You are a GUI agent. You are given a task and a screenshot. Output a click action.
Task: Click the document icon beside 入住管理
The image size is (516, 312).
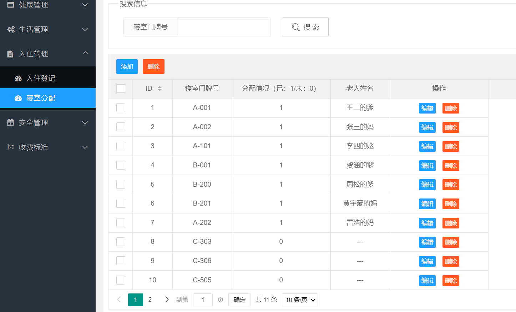(10, 54)
